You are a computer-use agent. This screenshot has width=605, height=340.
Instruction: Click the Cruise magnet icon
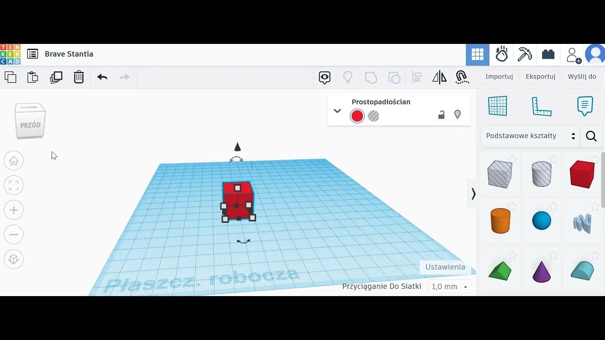tap(462, 77)
